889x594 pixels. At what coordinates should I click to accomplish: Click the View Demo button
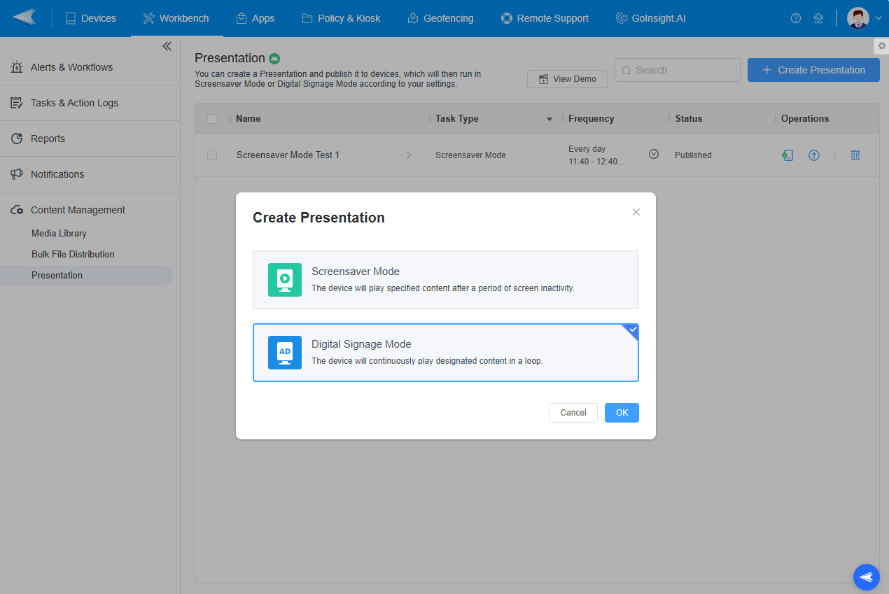click(567, 78)
